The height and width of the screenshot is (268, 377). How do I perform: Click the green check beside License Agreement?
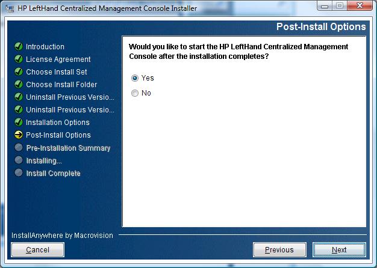[19, 59]
